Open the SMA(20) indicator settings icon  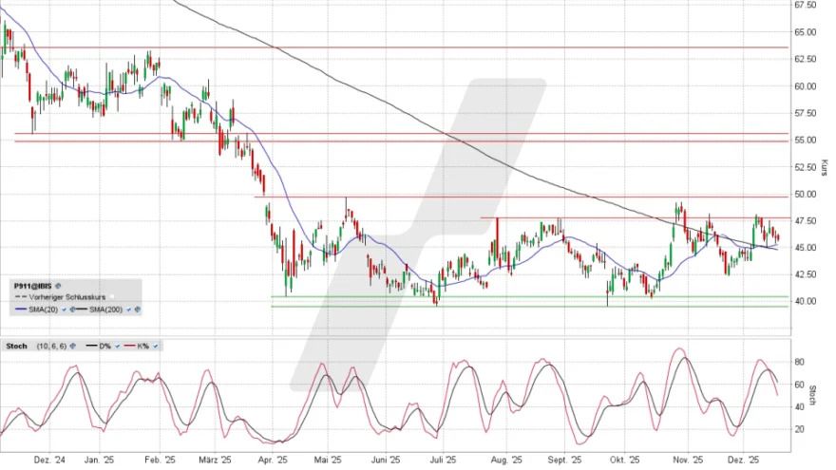click(x=73, y=310)
